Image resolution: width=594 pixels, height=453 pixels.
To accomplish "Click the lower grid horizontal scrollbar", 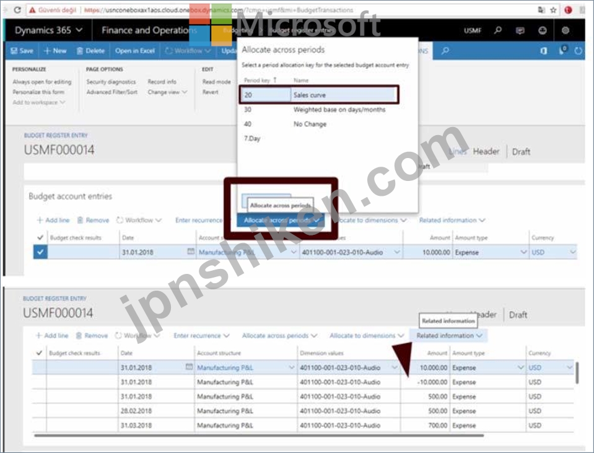I will [x=259, y=436].
